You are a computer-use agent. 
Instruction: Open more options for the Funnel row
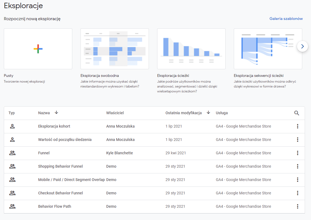tap(298, 153)
